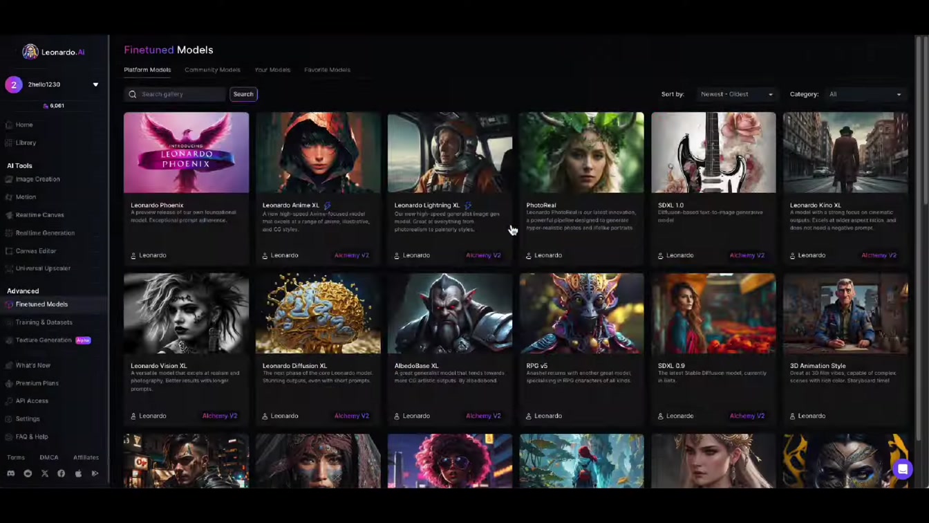Click the Search button
Viewport: 929px width, 523px height.
coord(243,94)
